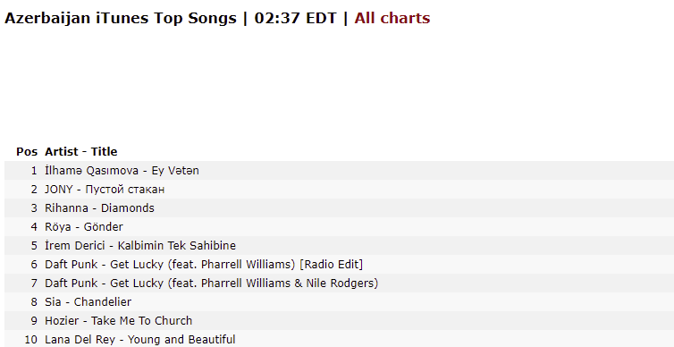Select the Pos column header
This screenshot has width=674, height=347.
point(27,152)
